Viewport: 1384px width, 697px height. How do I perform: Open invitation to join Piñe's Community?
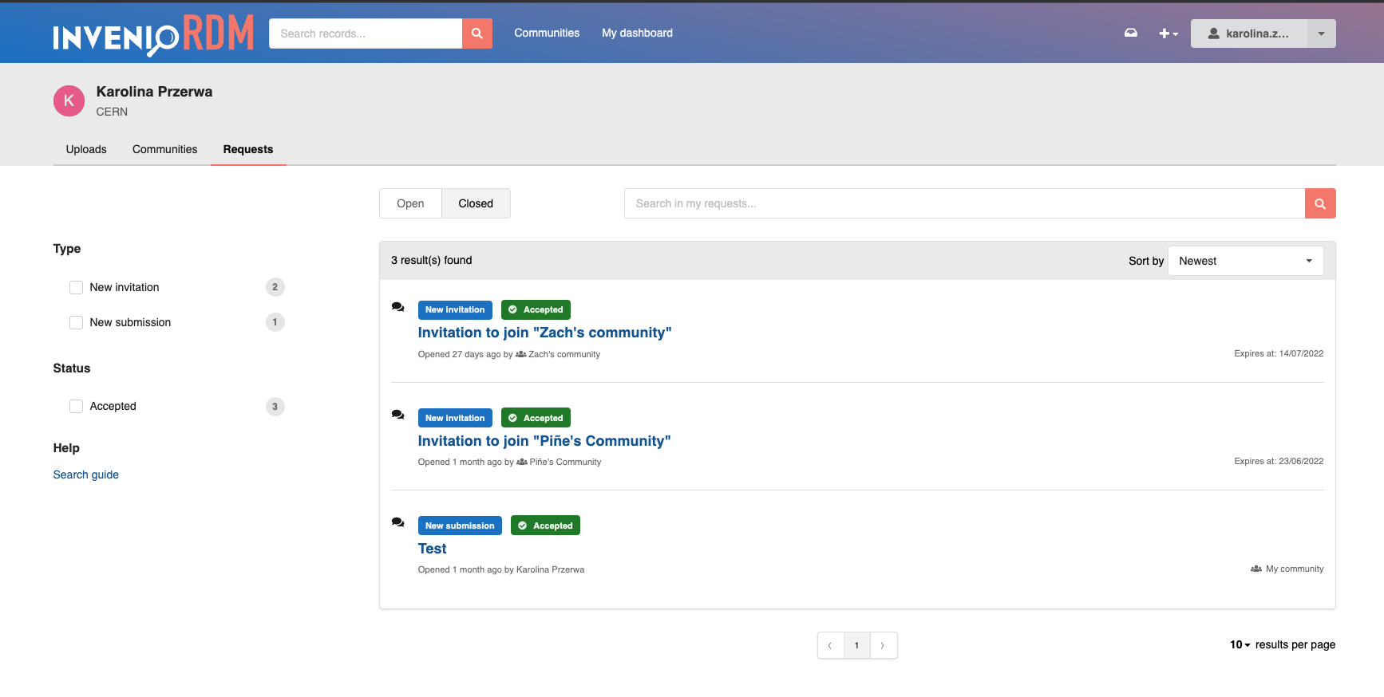coord(544,441)
